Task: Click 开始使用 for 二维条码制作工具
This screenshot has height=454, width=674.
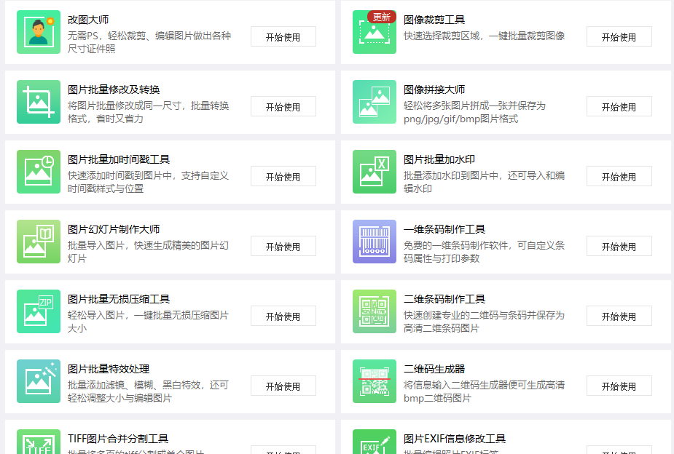Action: coord(619,316)
